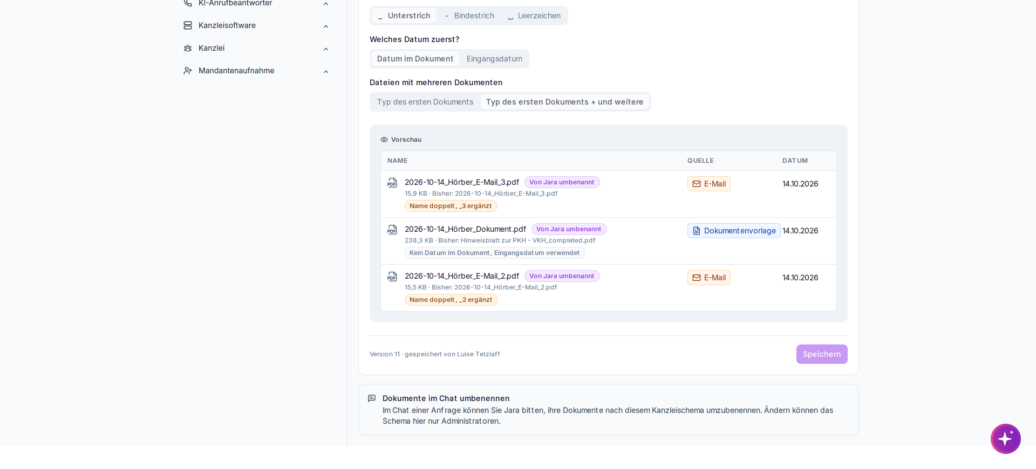
Task: Open the purple sparkle assistant button
Action: pyautogui.click(x=1006, y=439)
